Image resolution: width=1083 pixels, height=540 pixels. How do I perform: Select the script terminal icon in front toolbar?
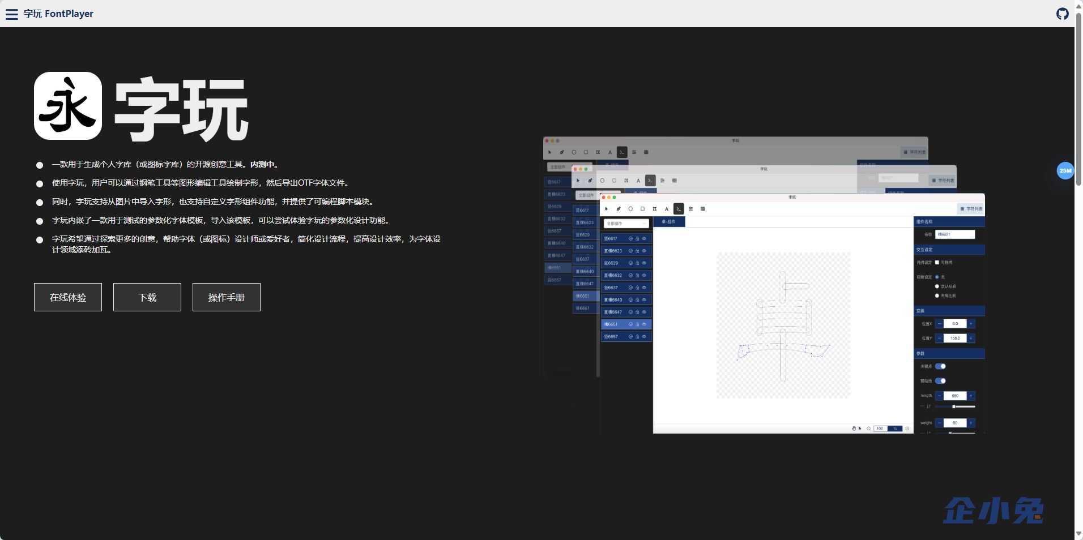(x=679, y=209)
